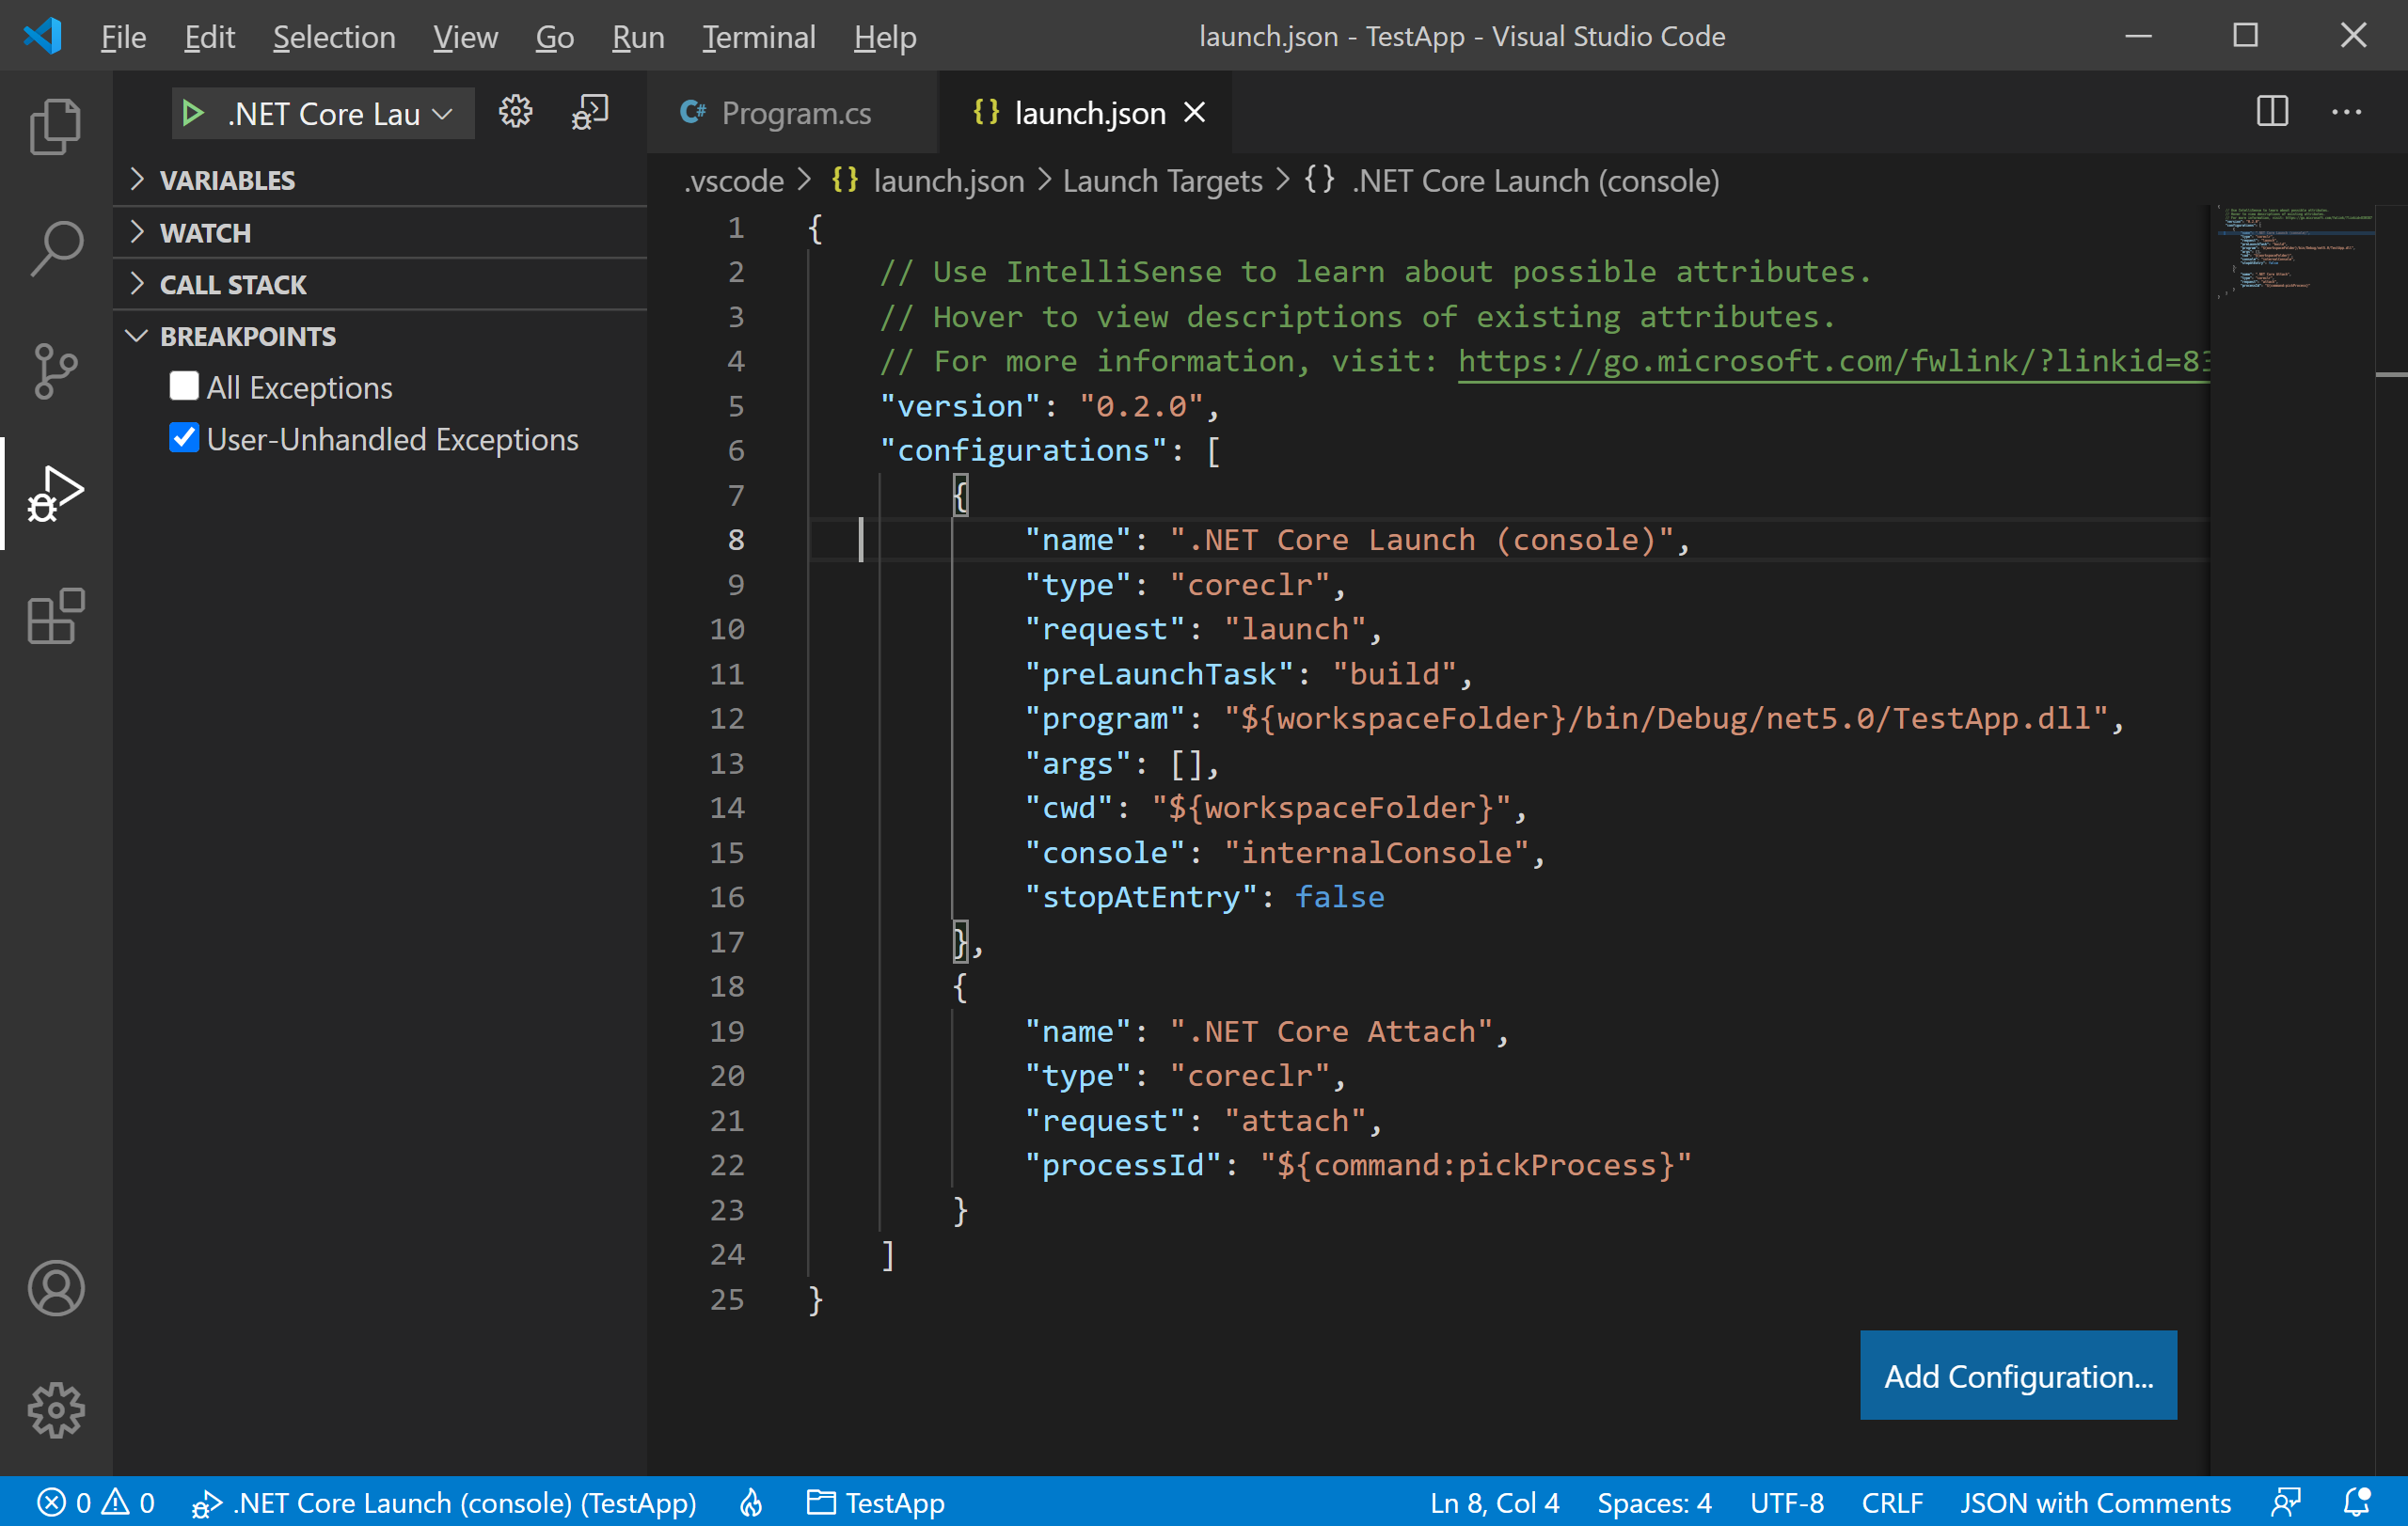Switch to the Program.cs tab
2408x1526 pixels.
[795, 113]
